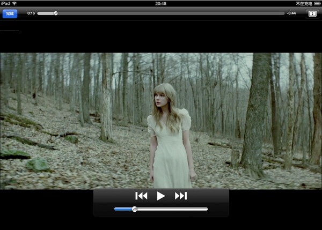Toggle the video scale mode icon
The width and height of the screenshot is (322, 230).
pyautogui.click(x=312, y=13)
